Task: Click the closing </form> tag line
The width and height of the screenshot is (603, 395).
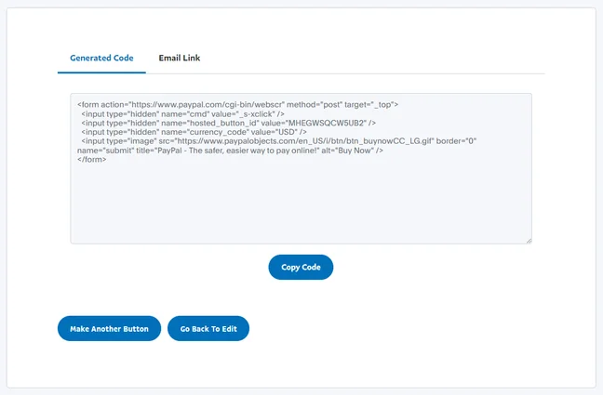Action: [x=91, y=160]
